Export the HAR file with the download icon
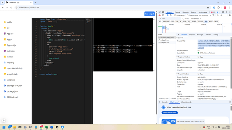 (221, 15)
